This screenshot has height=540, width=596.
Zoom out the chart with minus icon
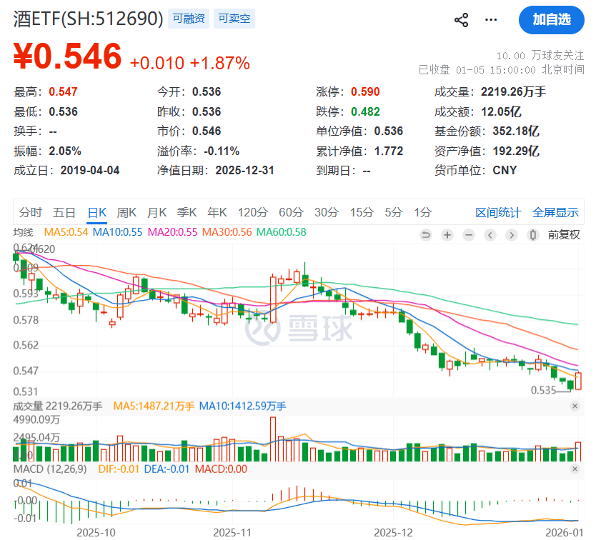pyautogui.click(x=469, y=234)
